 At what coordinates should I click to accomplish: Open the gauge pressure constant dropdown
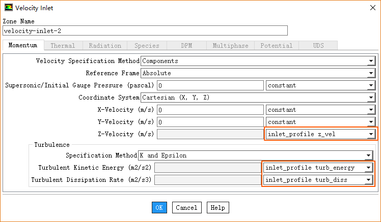click(x=320, y=85)
